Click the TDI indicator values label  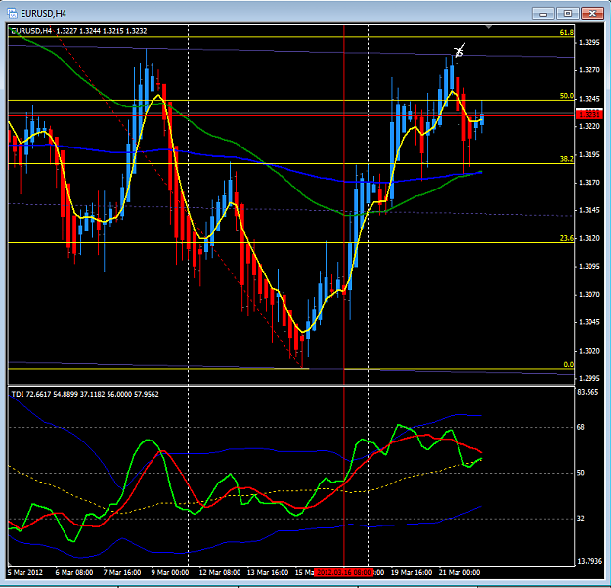point(85,394)
